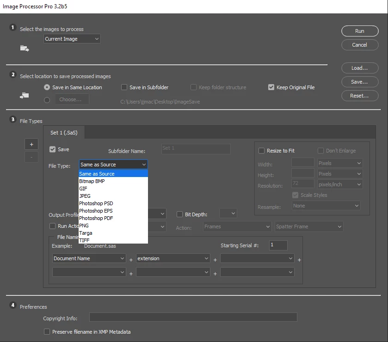
Task: Open the empty third naming dropdown in first row
Action: pos(257,258)
